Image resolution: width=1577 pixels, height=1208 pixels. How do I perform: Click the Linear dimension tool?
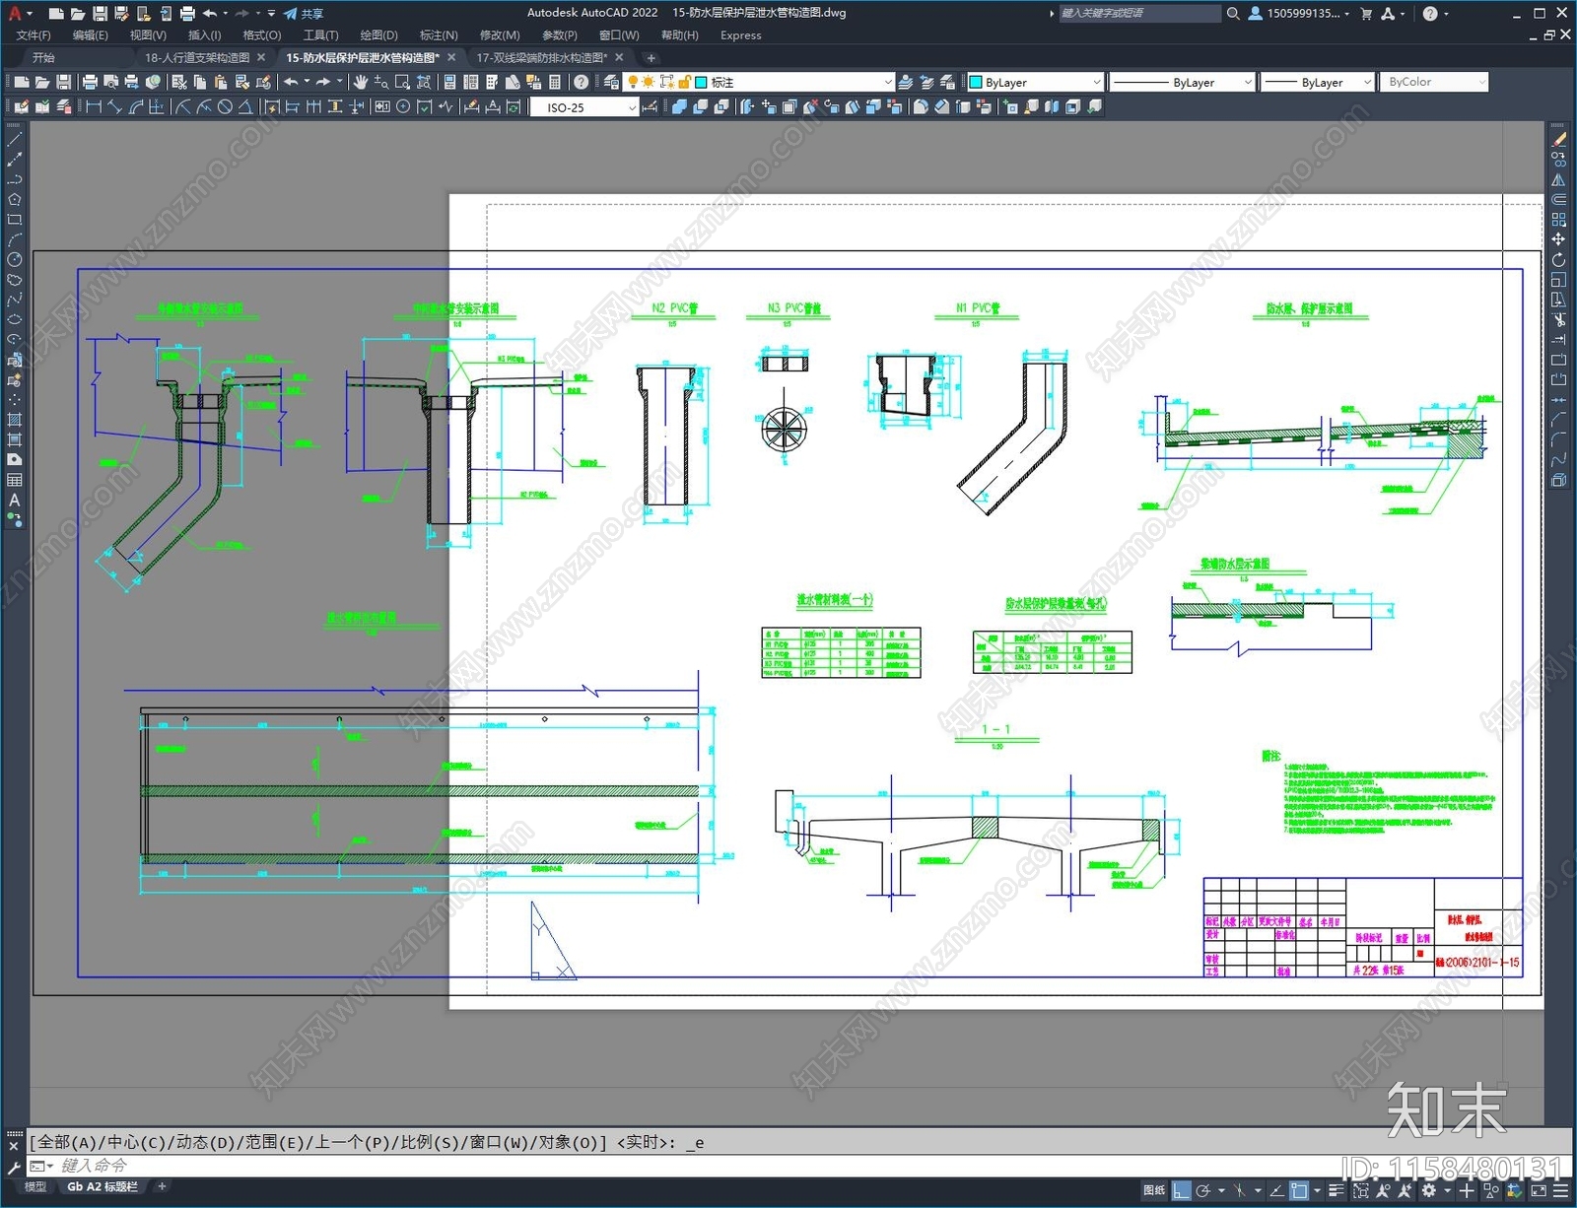tap(94, 106)
